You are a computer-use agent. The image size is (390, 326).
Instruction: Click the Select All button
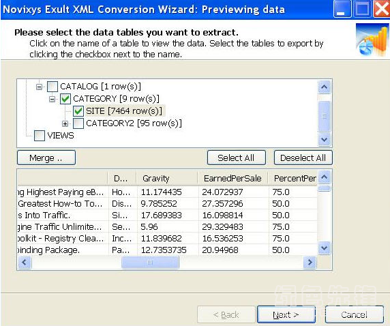[237, 158]
